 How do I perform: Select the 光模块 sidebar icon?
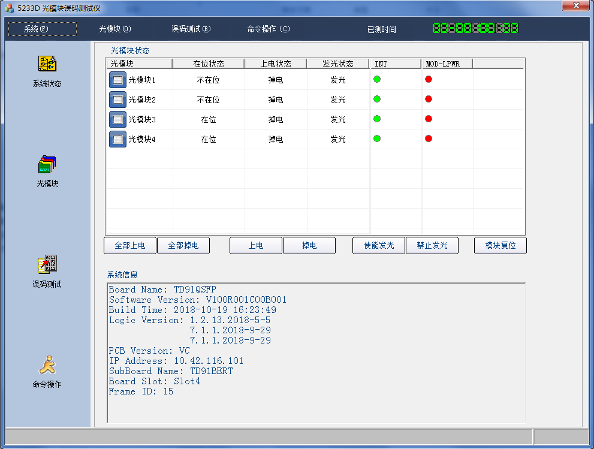pos(47,164)
